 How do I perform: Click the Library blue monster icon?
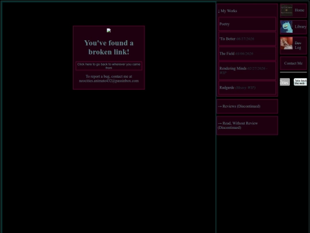click(x=286, y=26)
